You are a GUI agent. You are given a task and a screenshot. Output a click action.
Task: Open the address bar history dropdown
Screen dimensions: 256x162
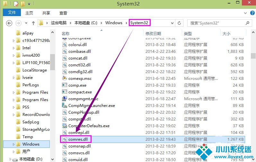tap(172, 23)
